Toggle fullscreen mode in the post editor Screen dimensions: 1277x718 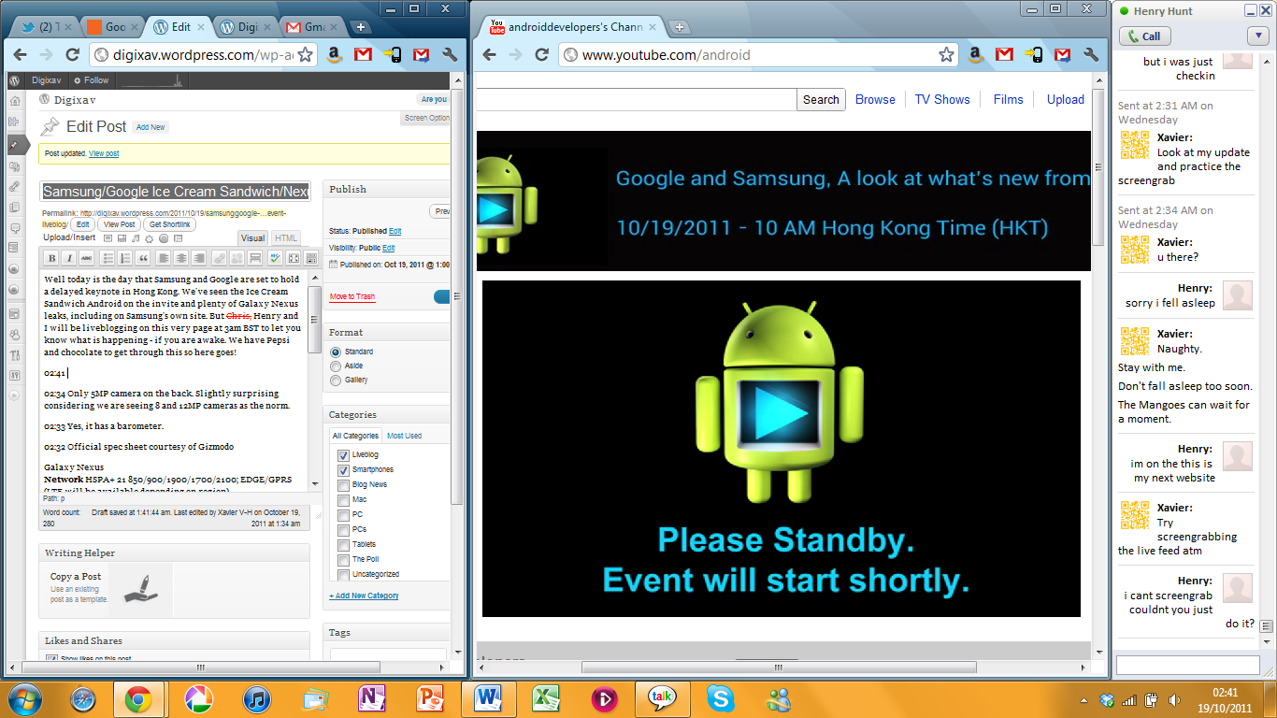tap(293, 258)
